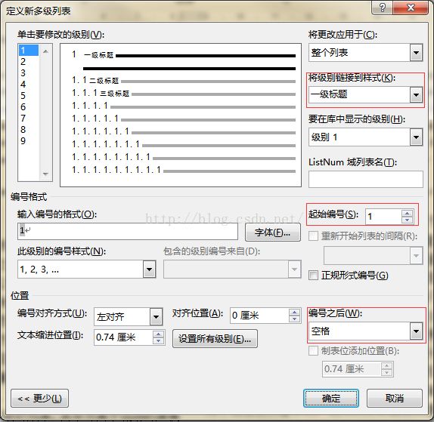Select level 6 in the level list

click(28, 107)
